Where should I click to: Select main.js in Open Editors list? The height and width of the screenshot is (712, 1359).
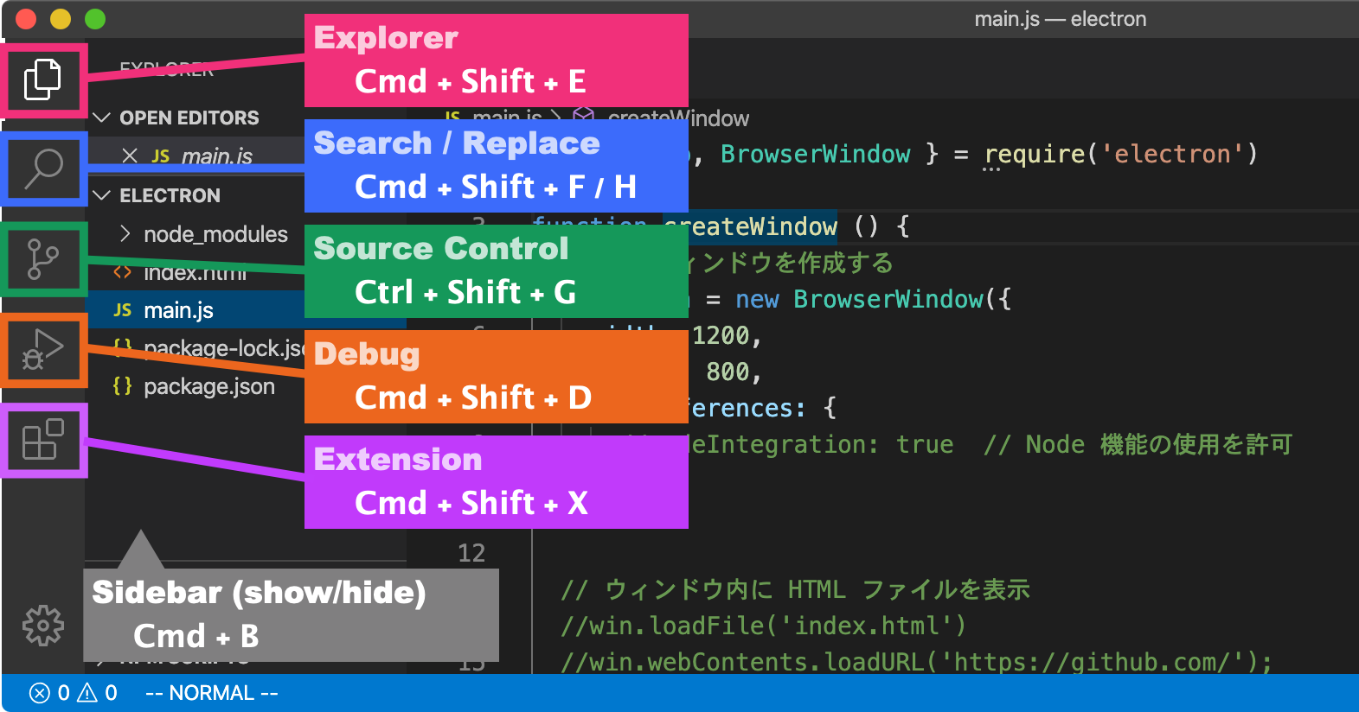[216, 156]
